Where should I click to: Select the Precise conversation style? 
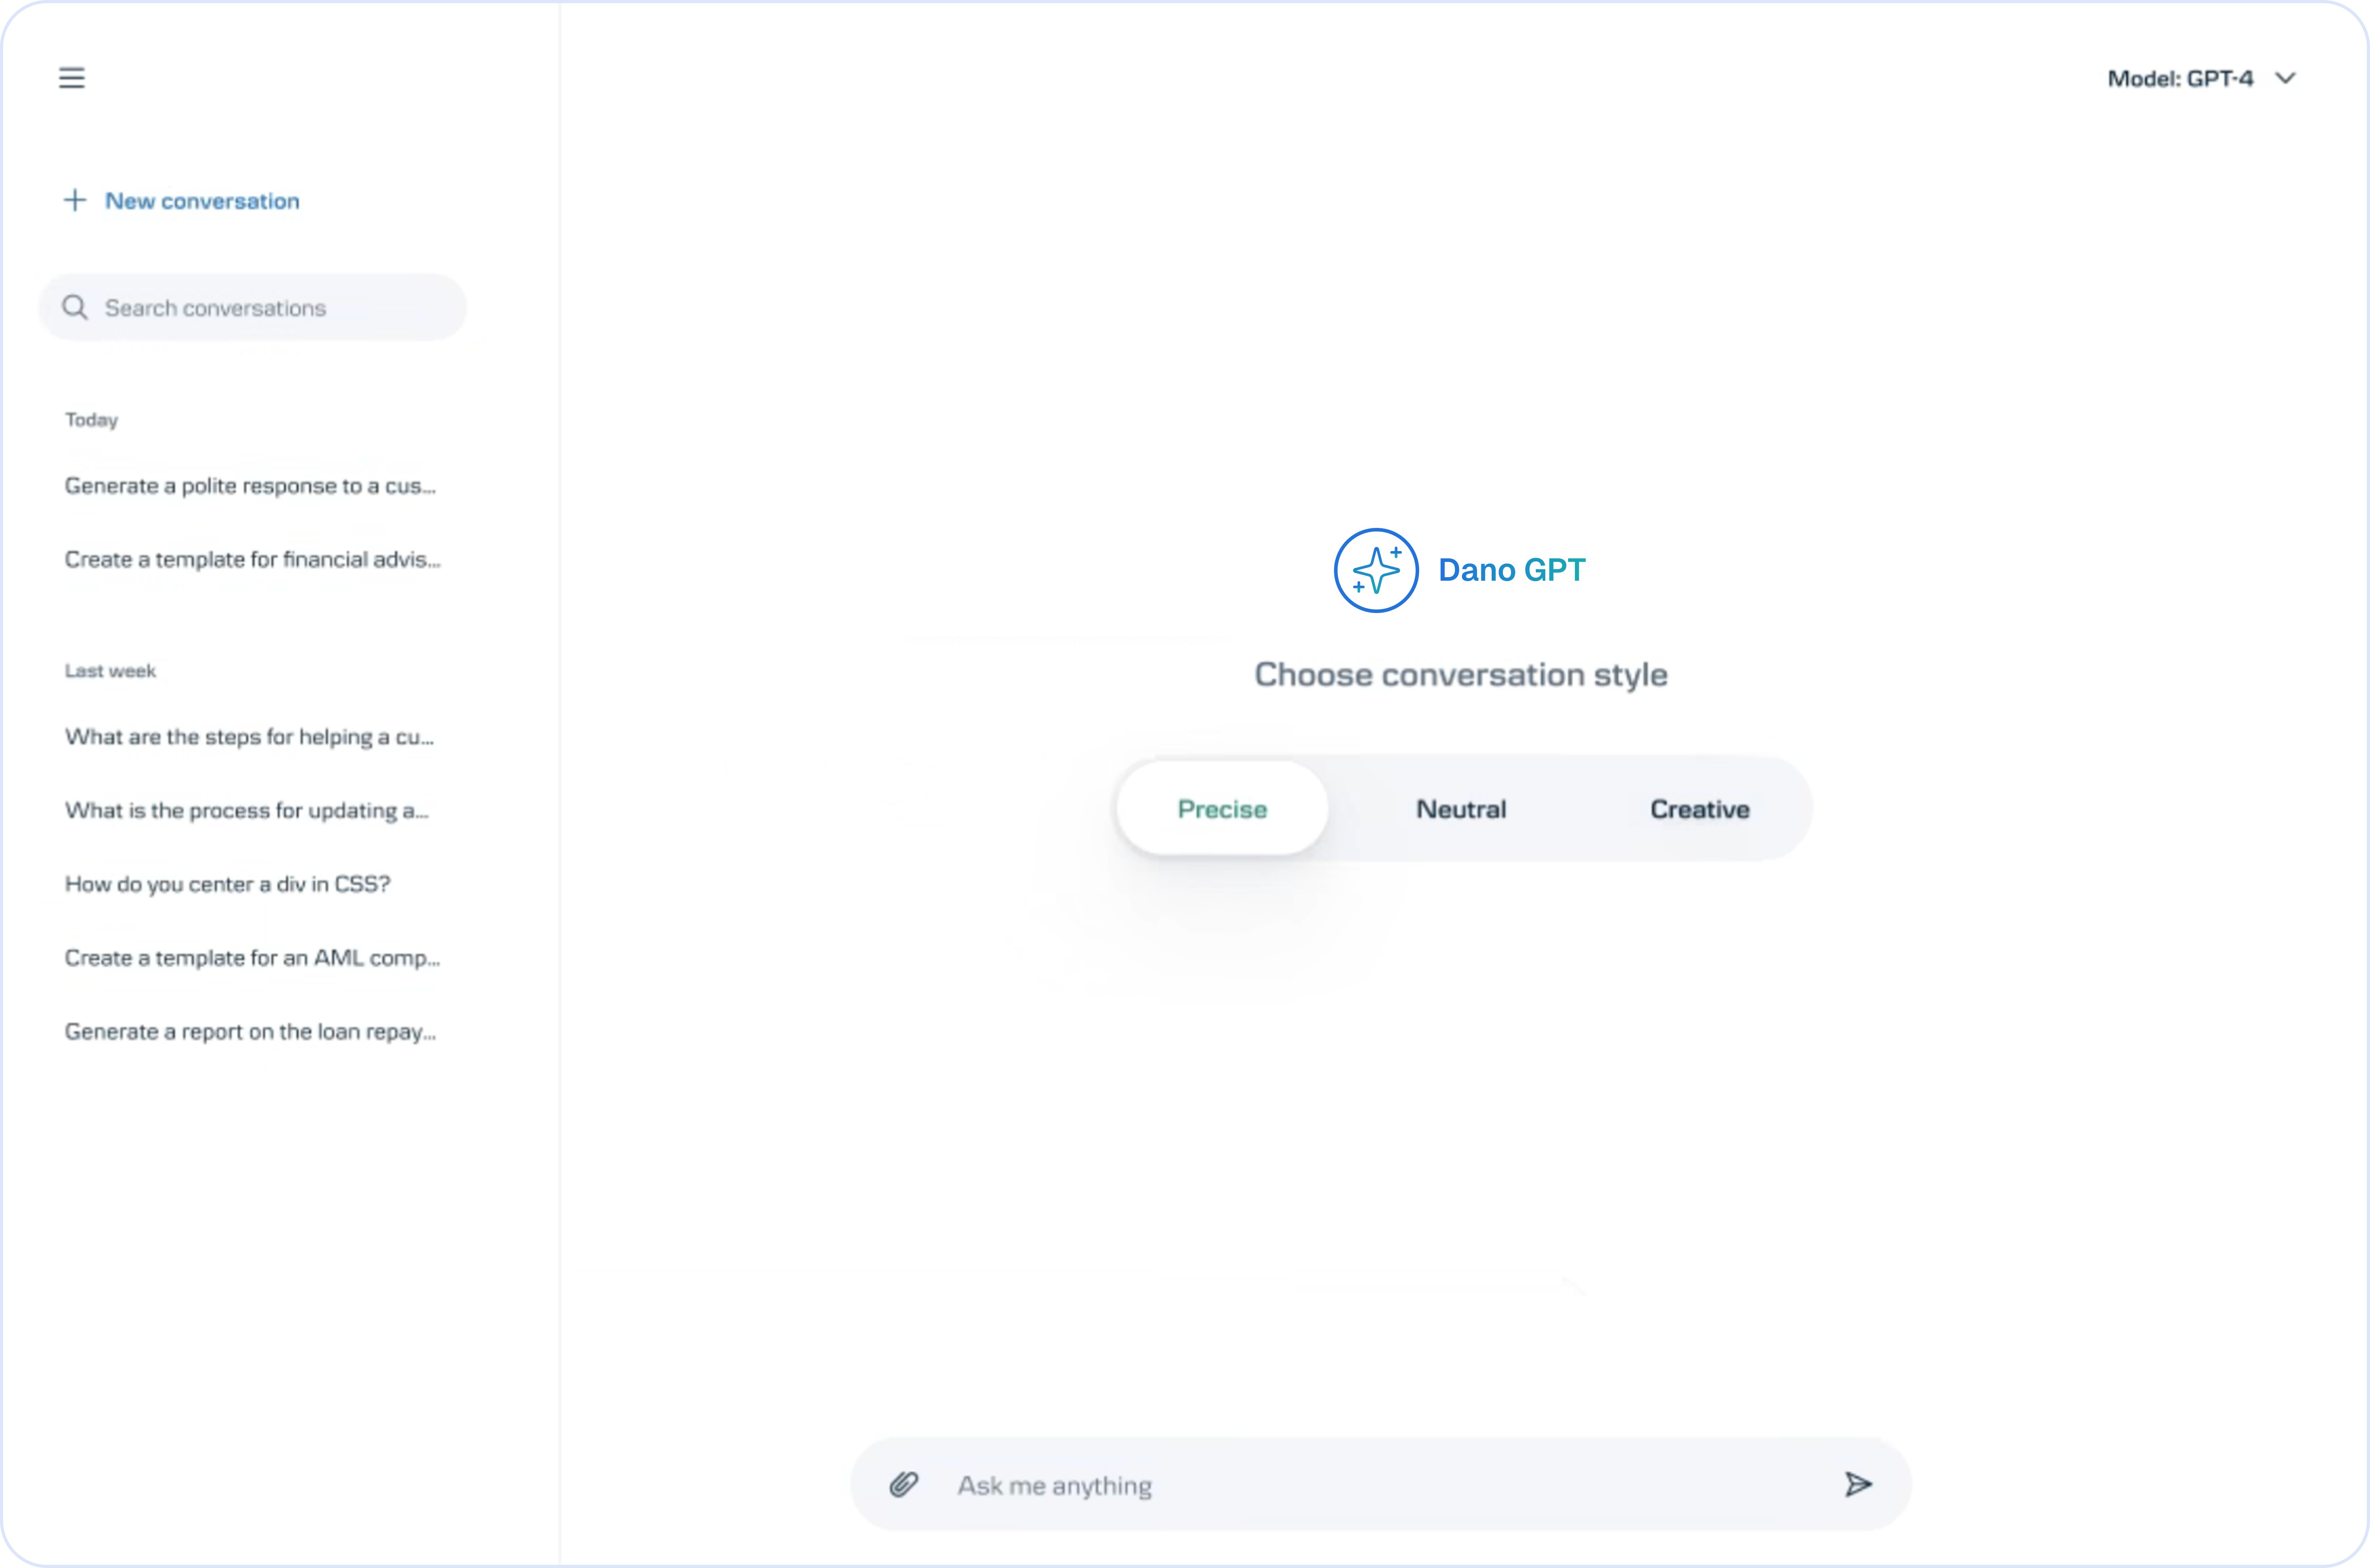pyautogui.click(x=1222, y=808)
